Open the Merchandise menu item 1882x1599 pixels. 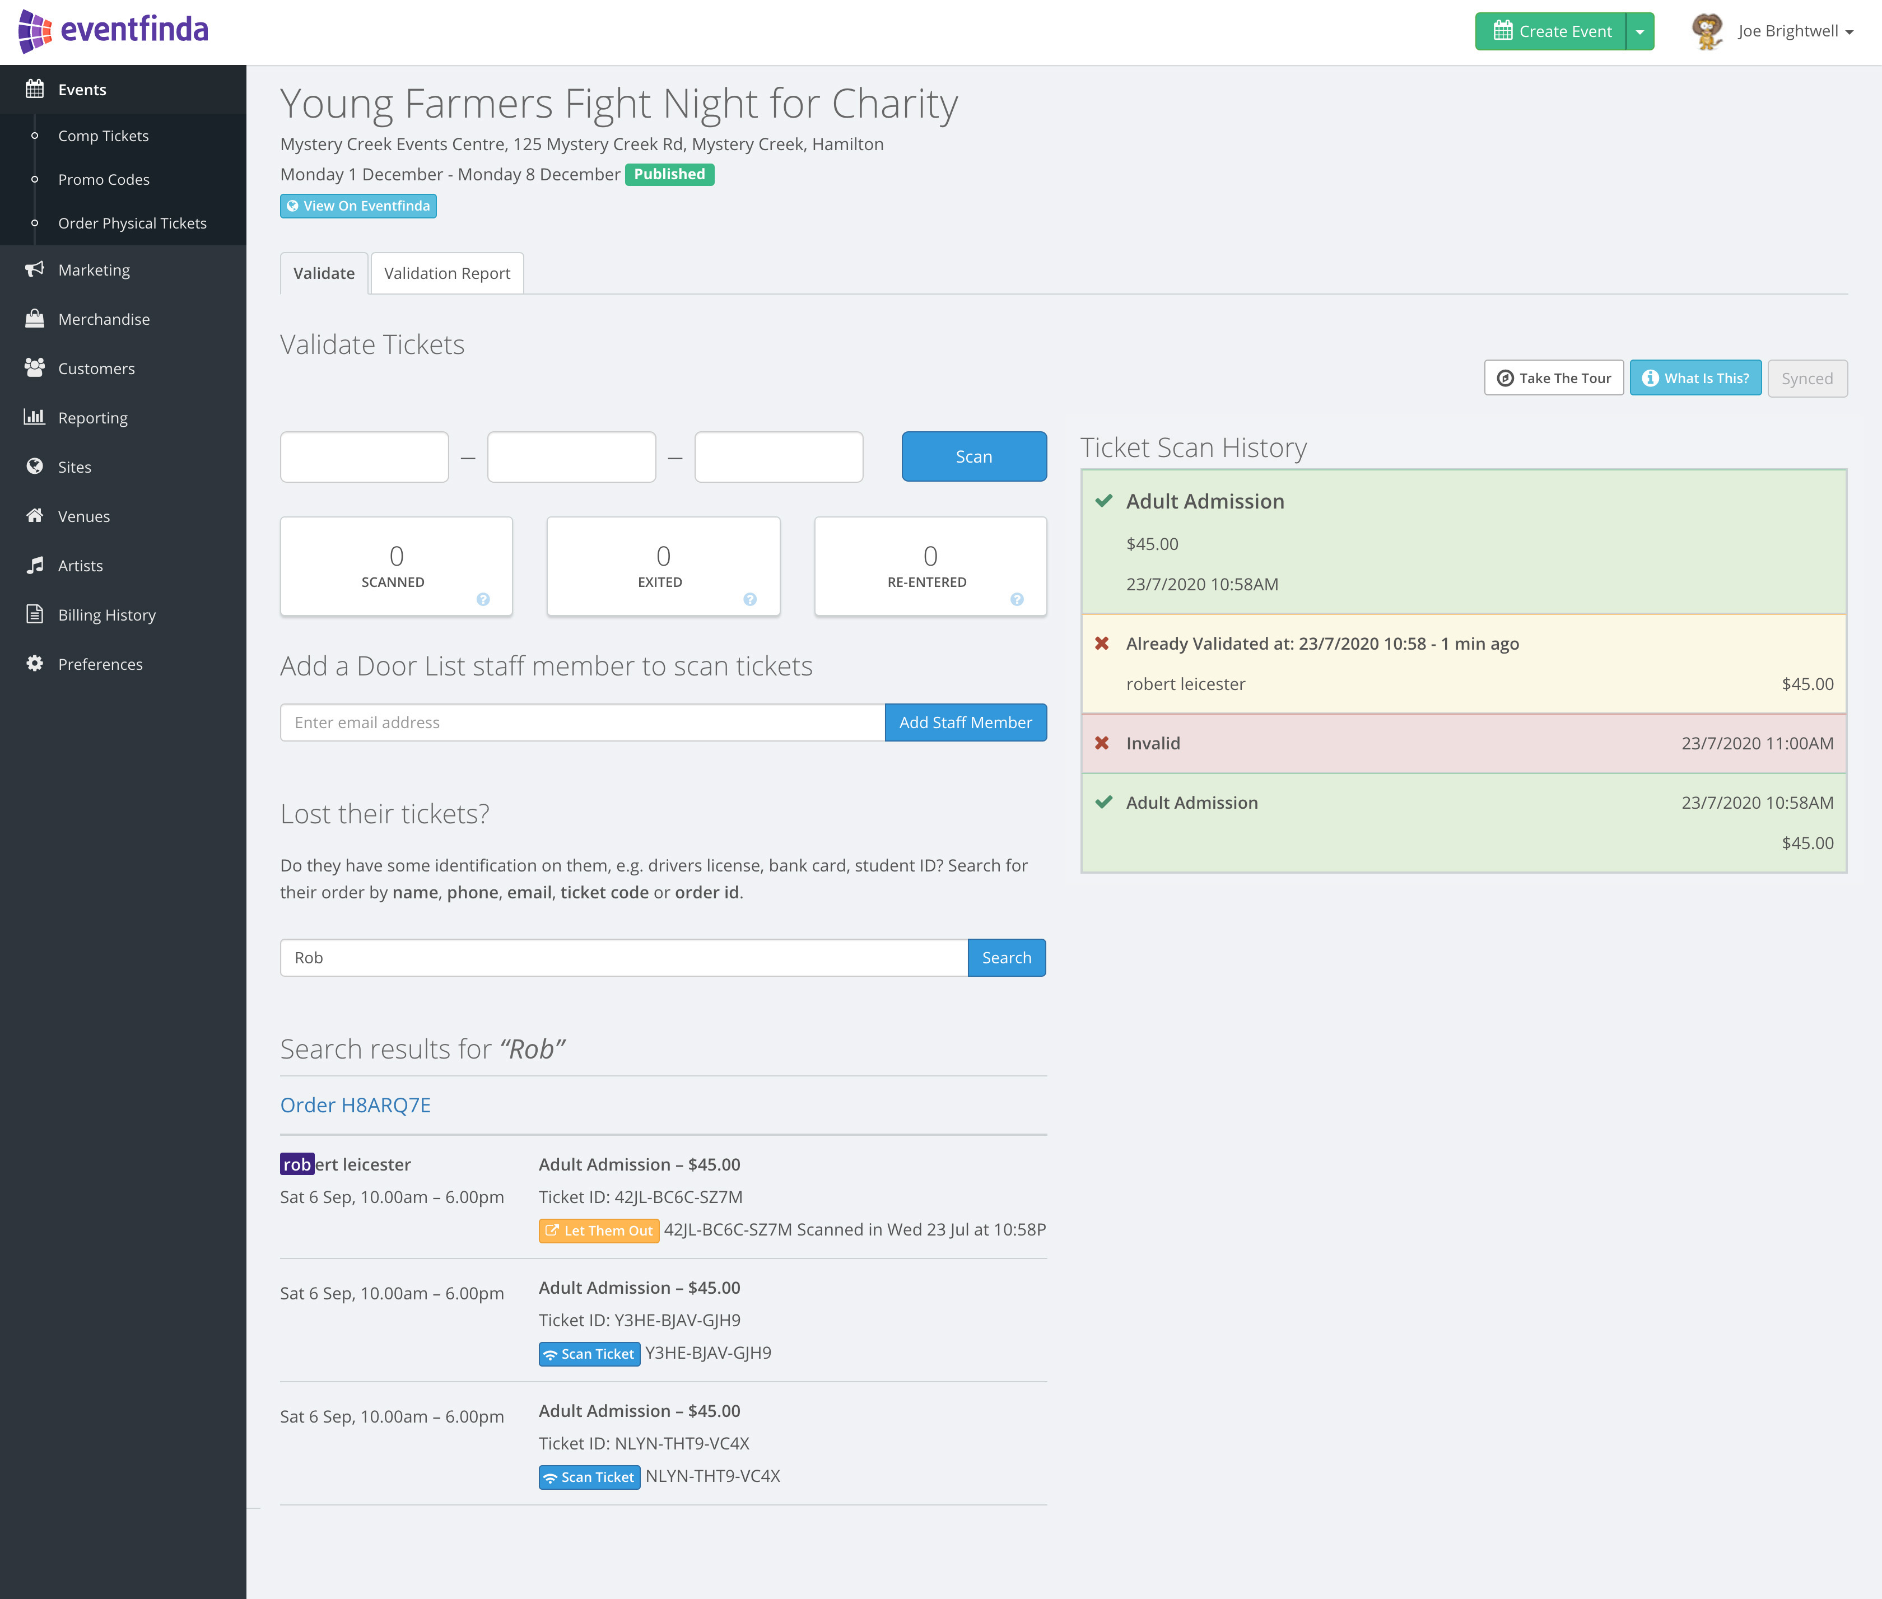[104, 319]
